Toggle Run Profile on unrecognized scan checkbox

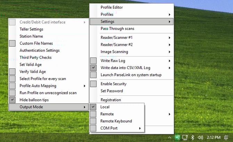[x=12, y=93]
